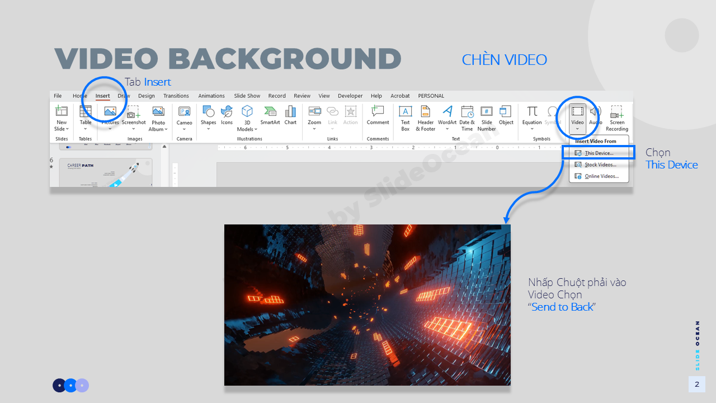Click the SmartArt icon
This screenshot has height=403, width=716.
[x=270, y=111]
